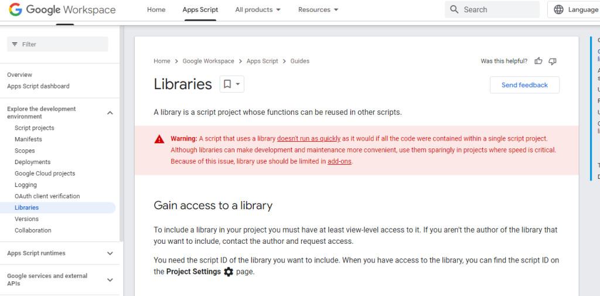Viewport: 600px width, 296px height.
Task: Click the Libraries page heading
Action: pyautogui.click(x=183, y=84)
